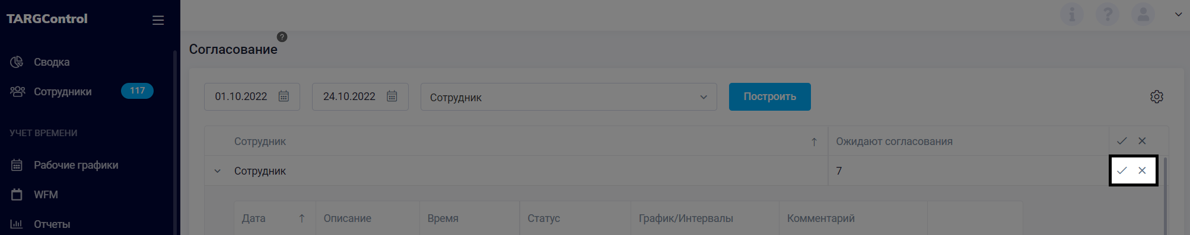Click the Построить button
Viewport: 1190px width, 235px height.
point(769,96)
